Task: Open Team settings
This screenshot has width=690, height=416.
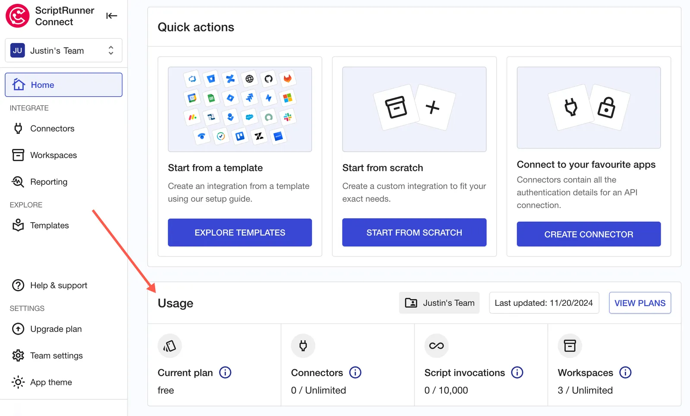Action: (x=63, y=356)
